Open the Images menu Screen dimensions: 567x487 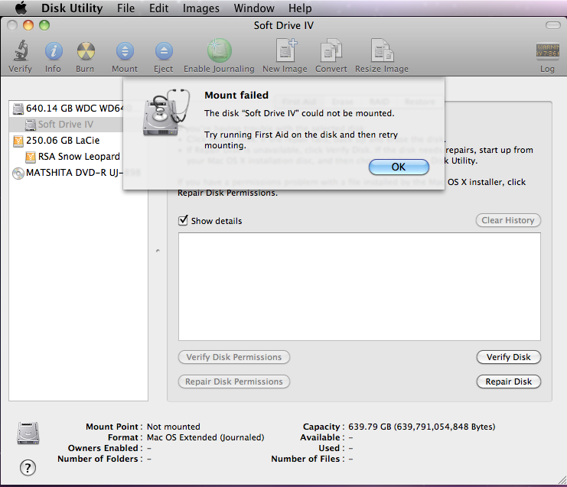coord(201,8)
